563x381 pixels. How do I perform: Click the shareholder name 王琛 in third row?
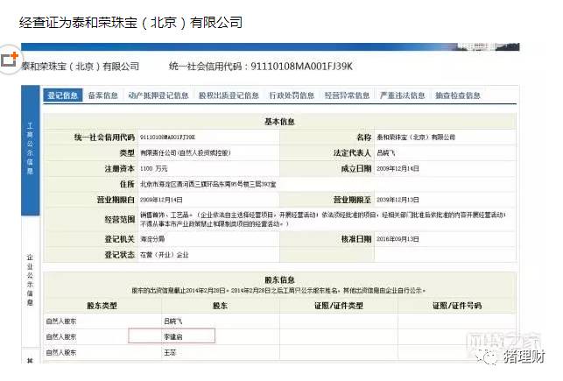coord(170,353)
